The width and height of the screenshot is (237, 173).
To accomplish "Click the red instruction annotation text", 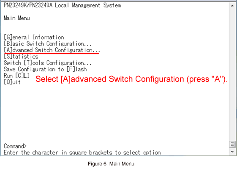I will tap(131, 79).
